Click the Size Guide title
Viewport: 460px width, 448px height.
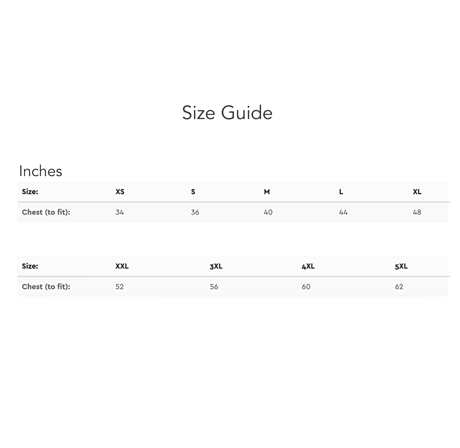click(227, 113)
